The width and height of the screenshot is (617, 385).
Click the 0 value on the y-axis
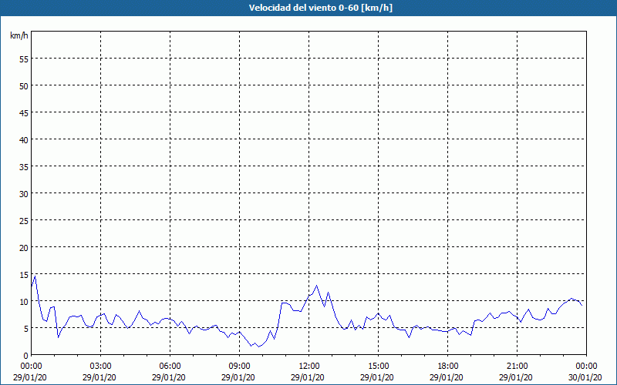(x=26, y=356)
